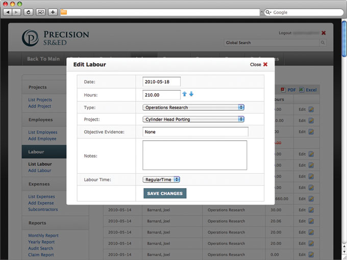Open the Monthly Report link
This screenshot has height=260, width=347.
[43, 236]
